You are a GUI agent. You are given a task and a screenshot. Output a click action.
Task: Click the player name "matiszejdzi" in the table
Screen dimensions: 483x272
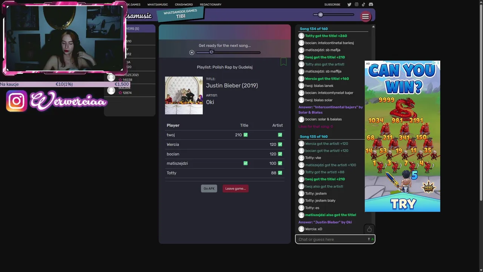[177, 163]
